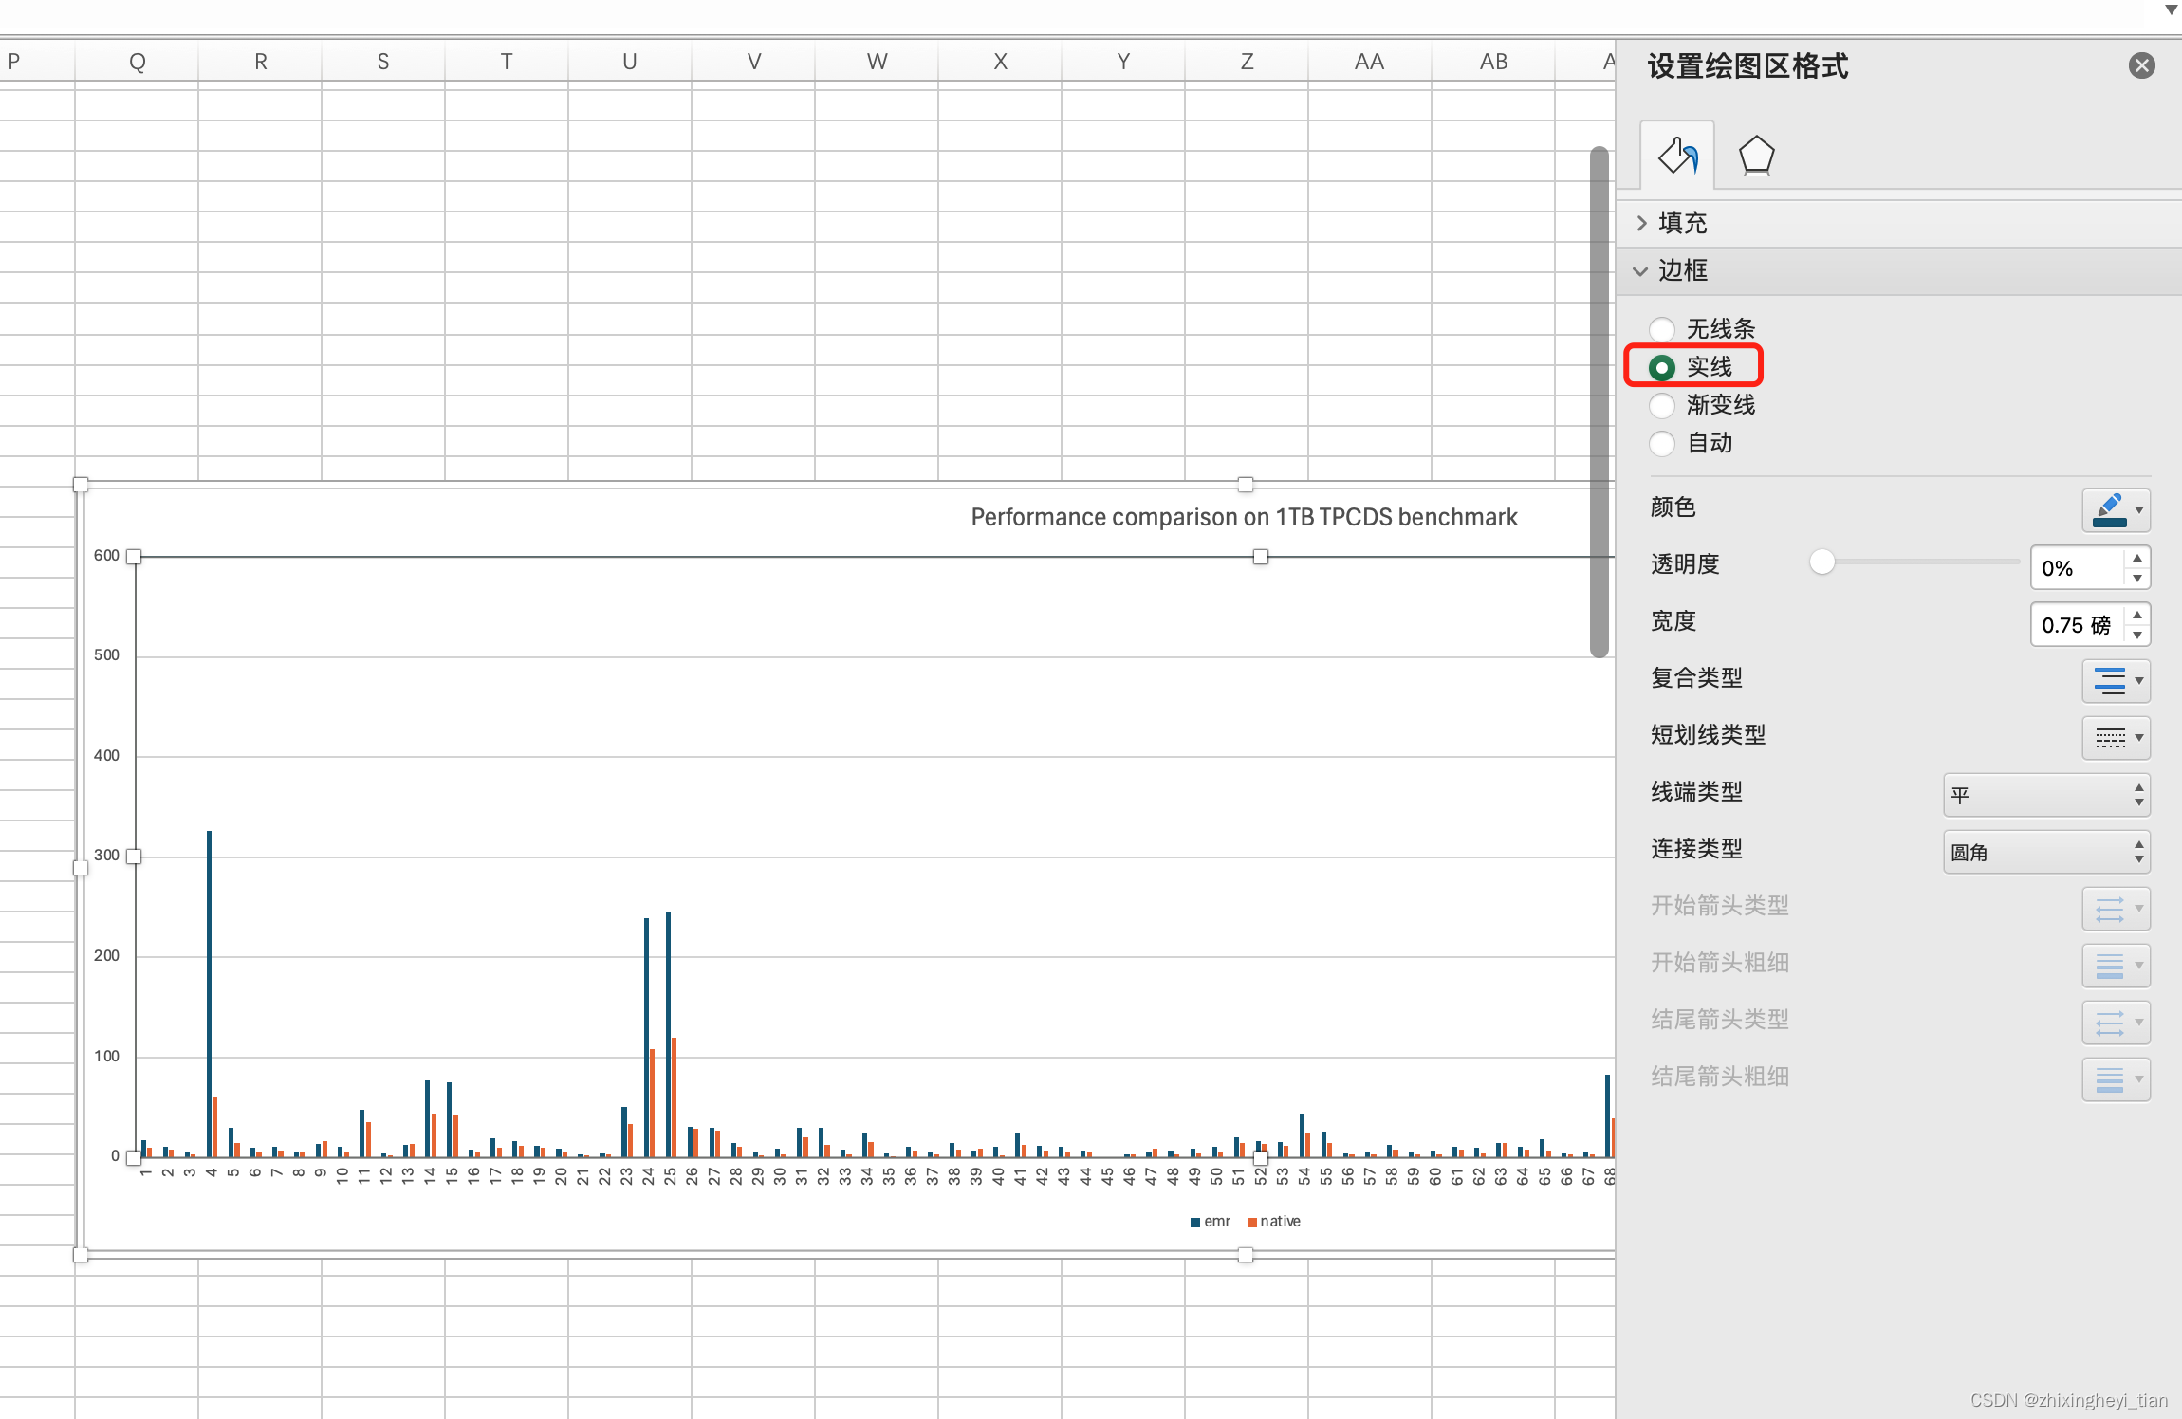Click the tall emr bar for query 4
This screenshot has width=2182, height=1419.
point(209,993)
